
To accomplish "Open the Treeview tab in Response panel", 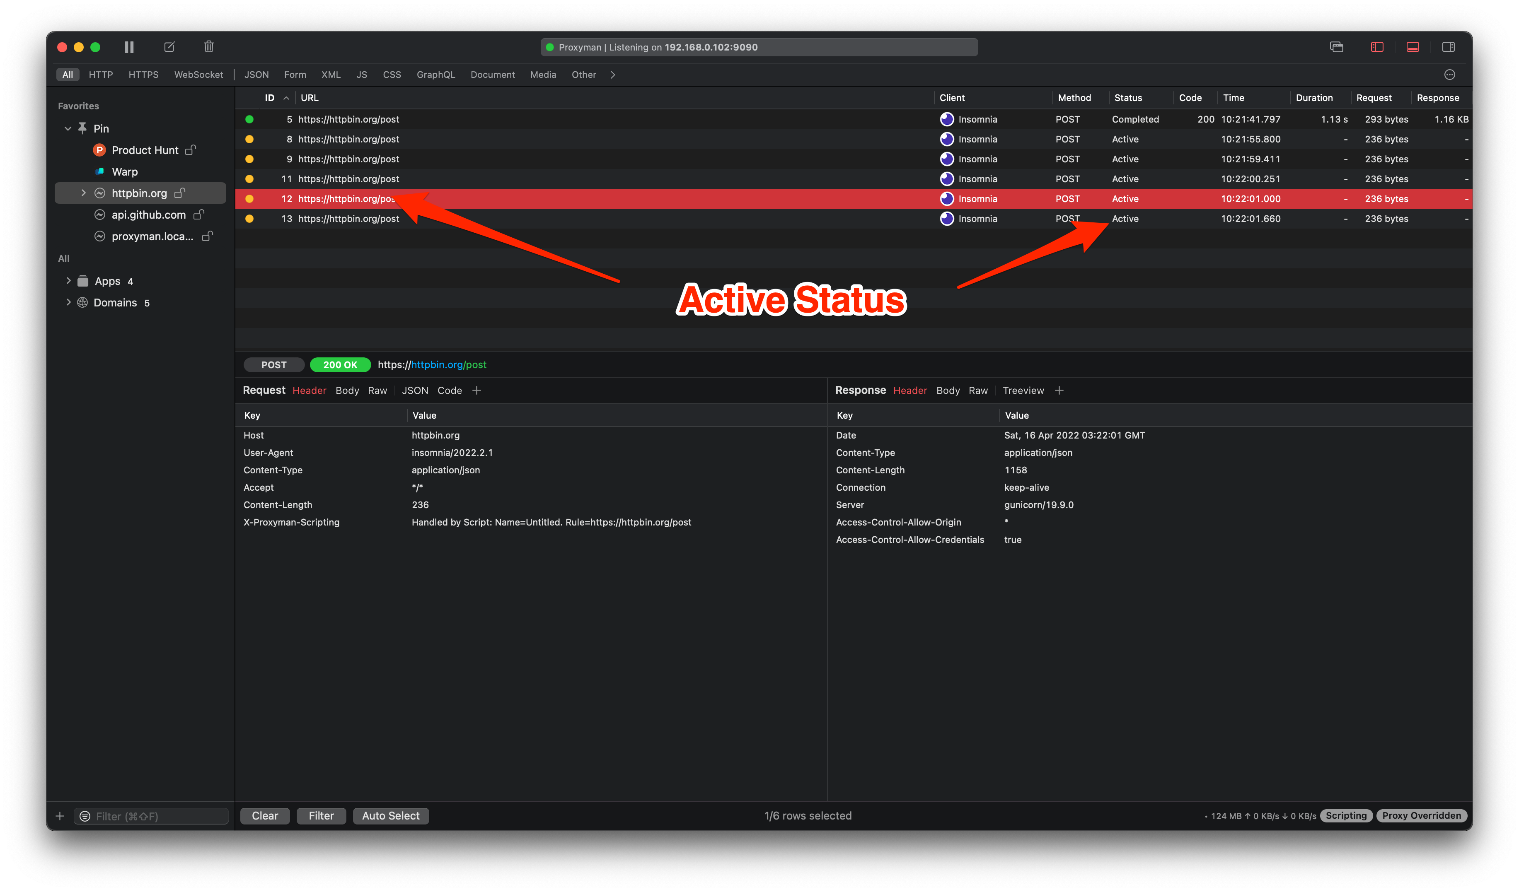I will click(1023, 390).
